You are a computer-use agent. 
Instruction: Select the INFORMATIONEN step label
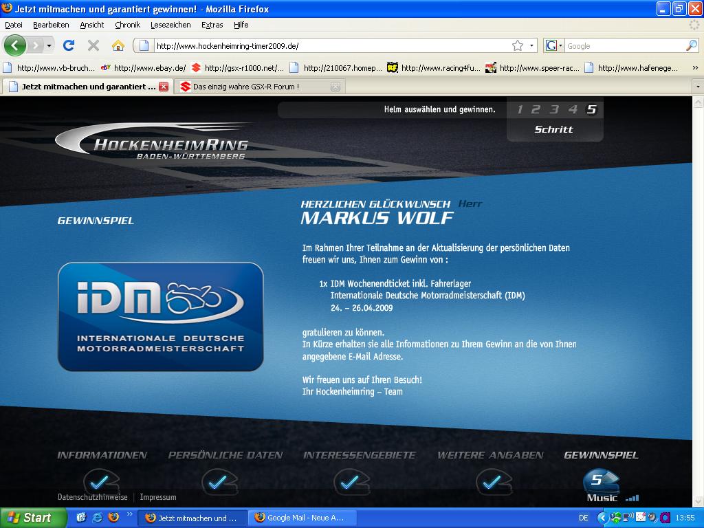[102, 455]
